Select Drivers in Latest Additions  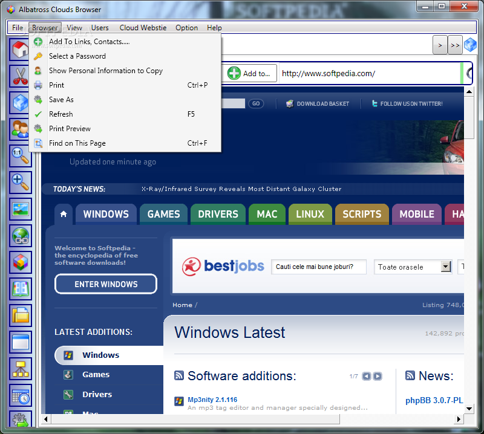[x=97, y=394]
